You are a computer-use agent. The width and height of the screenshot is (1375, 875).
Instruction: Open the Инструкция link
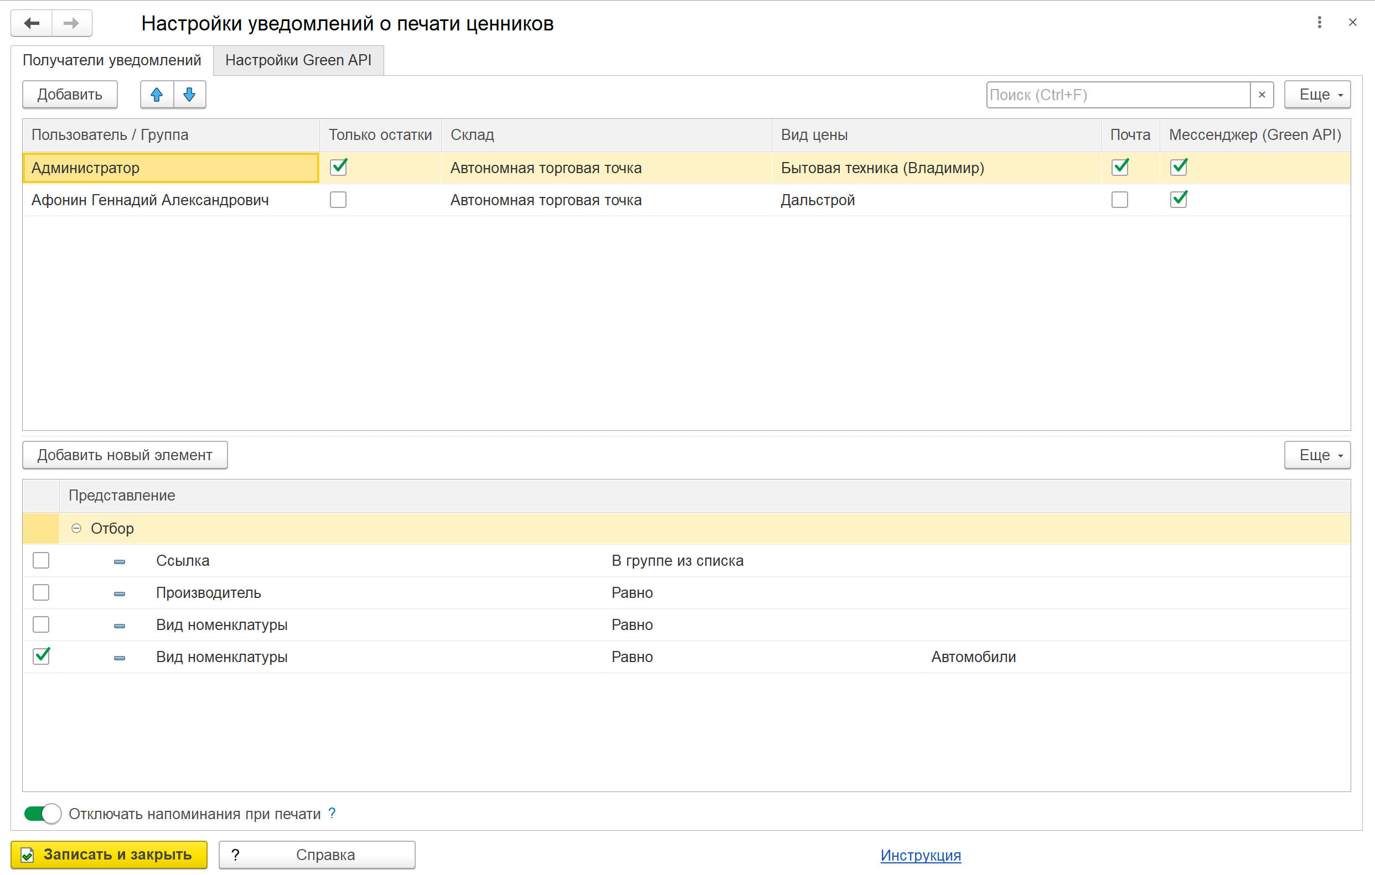(921, 855)
